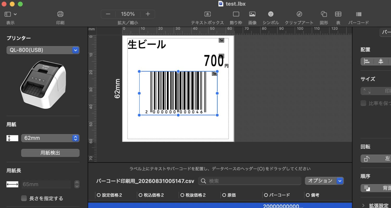Click the paper width orientation icon
Image resolution: width=391 pixels, height=208 pixels.
(12, 138)
